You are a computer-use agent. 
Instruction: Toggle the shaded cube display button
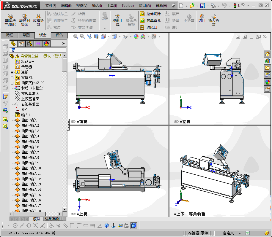[134, 225]
